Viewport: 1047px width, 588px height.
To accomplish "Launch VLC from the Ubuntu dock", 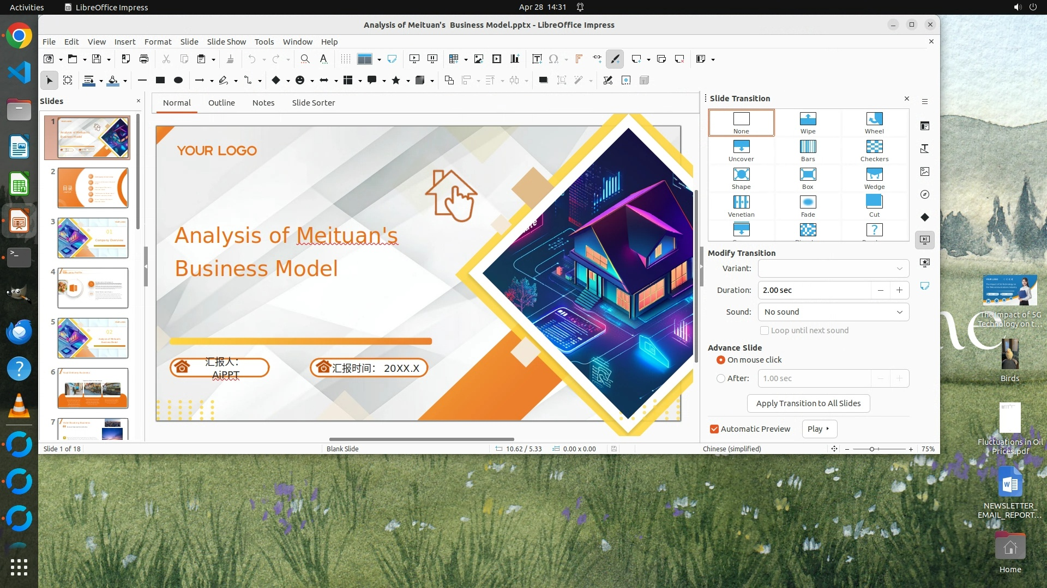I will tap(19, 406).
